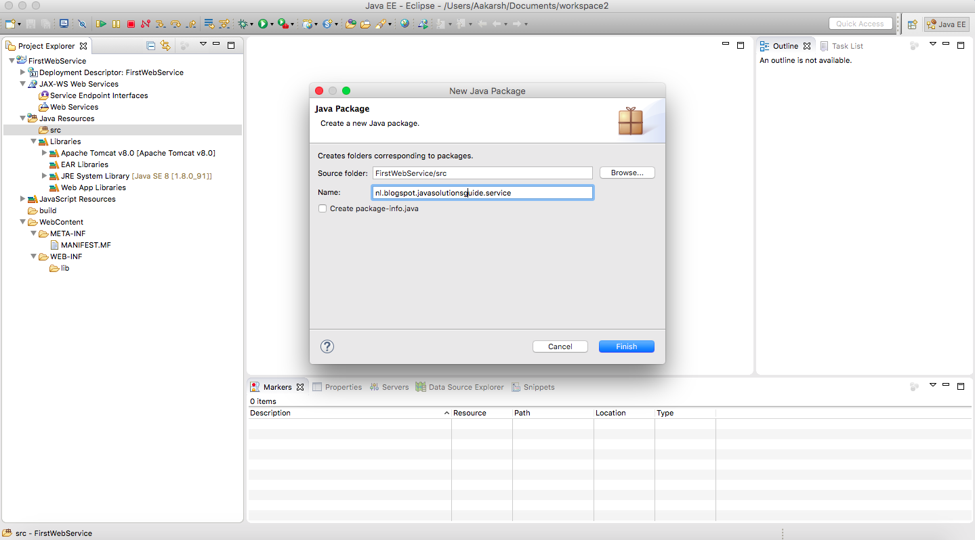Switch to the Task List tab
This screenshot has width=975, height=540.
point(842,46)
